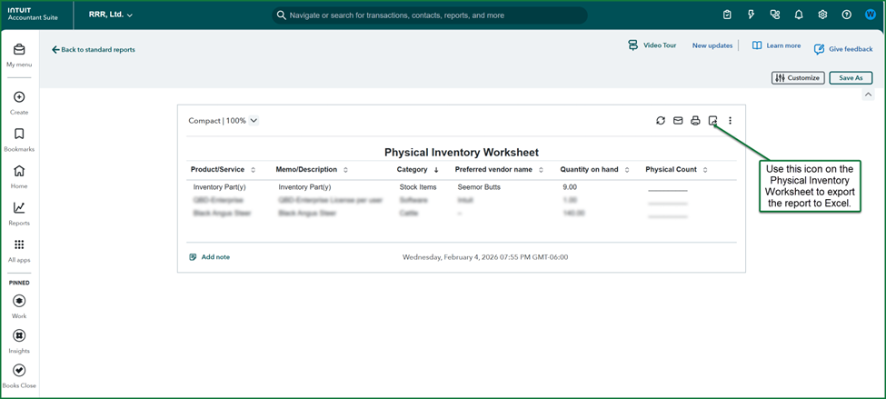Open Bookmarks in the left sidebar
Image resolution: width=886 pixels, height=399 pixels.
[x=19, y=139]
